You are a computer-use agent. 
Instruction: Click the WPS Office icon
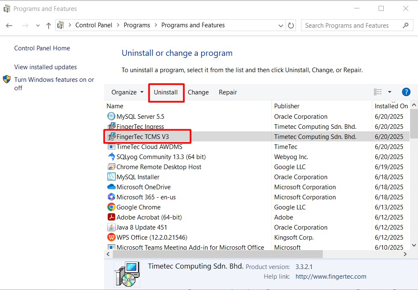coord(111,238)
